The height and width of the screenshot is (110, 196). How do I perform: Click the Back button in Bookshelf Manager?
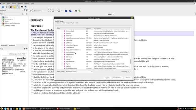107,78
